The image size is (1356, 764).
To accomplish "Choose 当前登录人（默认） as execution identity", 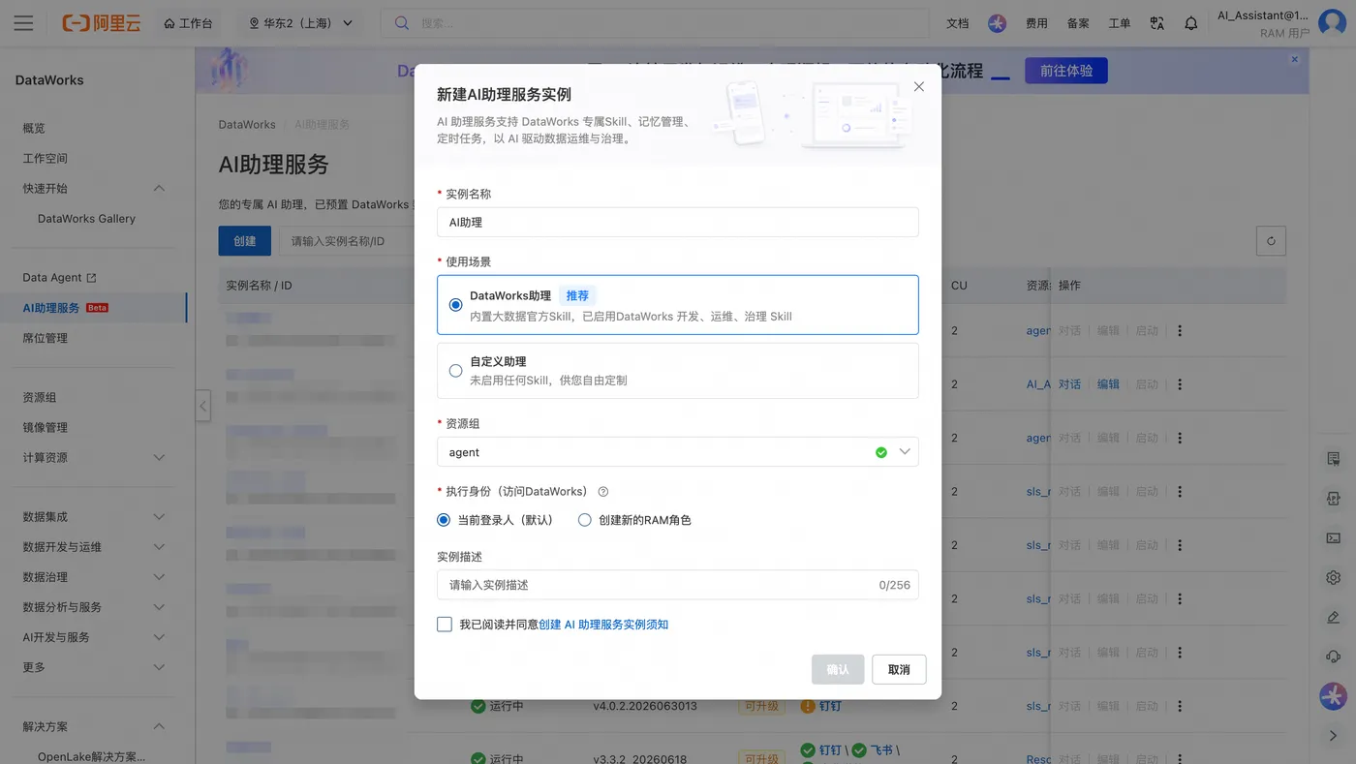I will click(x=444, y=520).
